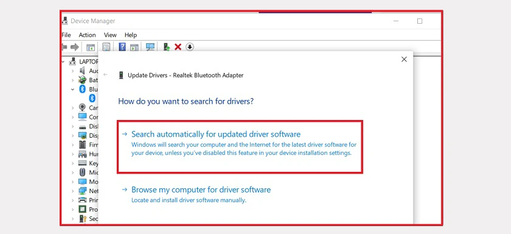Expand the Monitors category
The image size is (511, 234).
click(x=72, y=182)
